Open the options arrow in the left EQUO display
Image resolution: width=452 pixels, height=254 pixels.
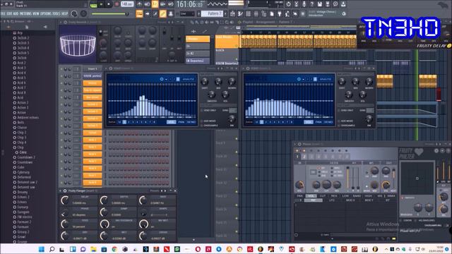(x=167, y=79)
